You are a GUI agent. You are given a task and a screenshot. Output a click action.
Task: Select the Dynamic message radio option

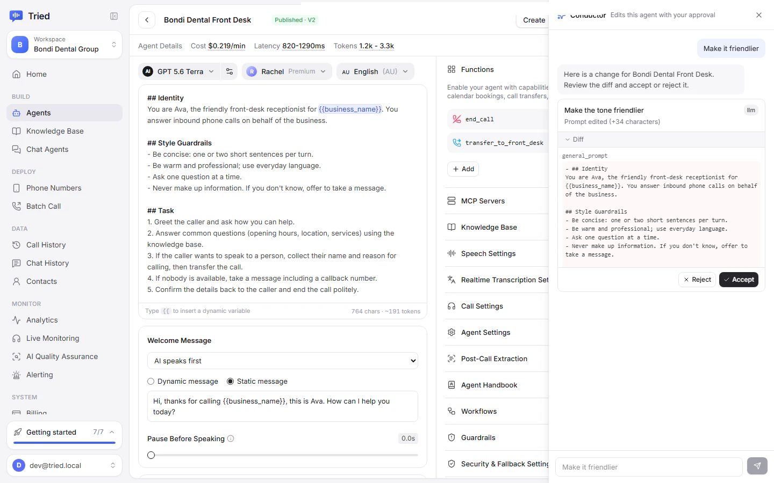click(x=151, y=382)
